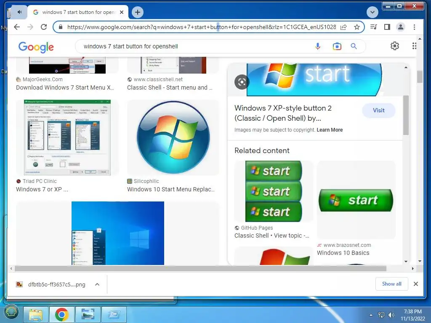Open 'Windows 7 XP-style button 2' title

tap(283, 113)
